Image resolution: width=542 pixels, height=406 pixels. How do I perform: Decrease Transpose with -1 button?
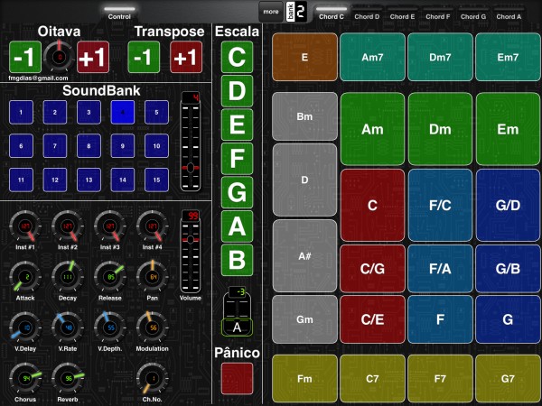click(144, 57)
